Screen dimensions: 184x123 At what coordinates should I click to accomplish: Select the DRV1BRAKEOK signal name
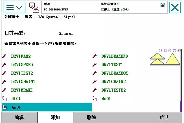click(115, 73)
